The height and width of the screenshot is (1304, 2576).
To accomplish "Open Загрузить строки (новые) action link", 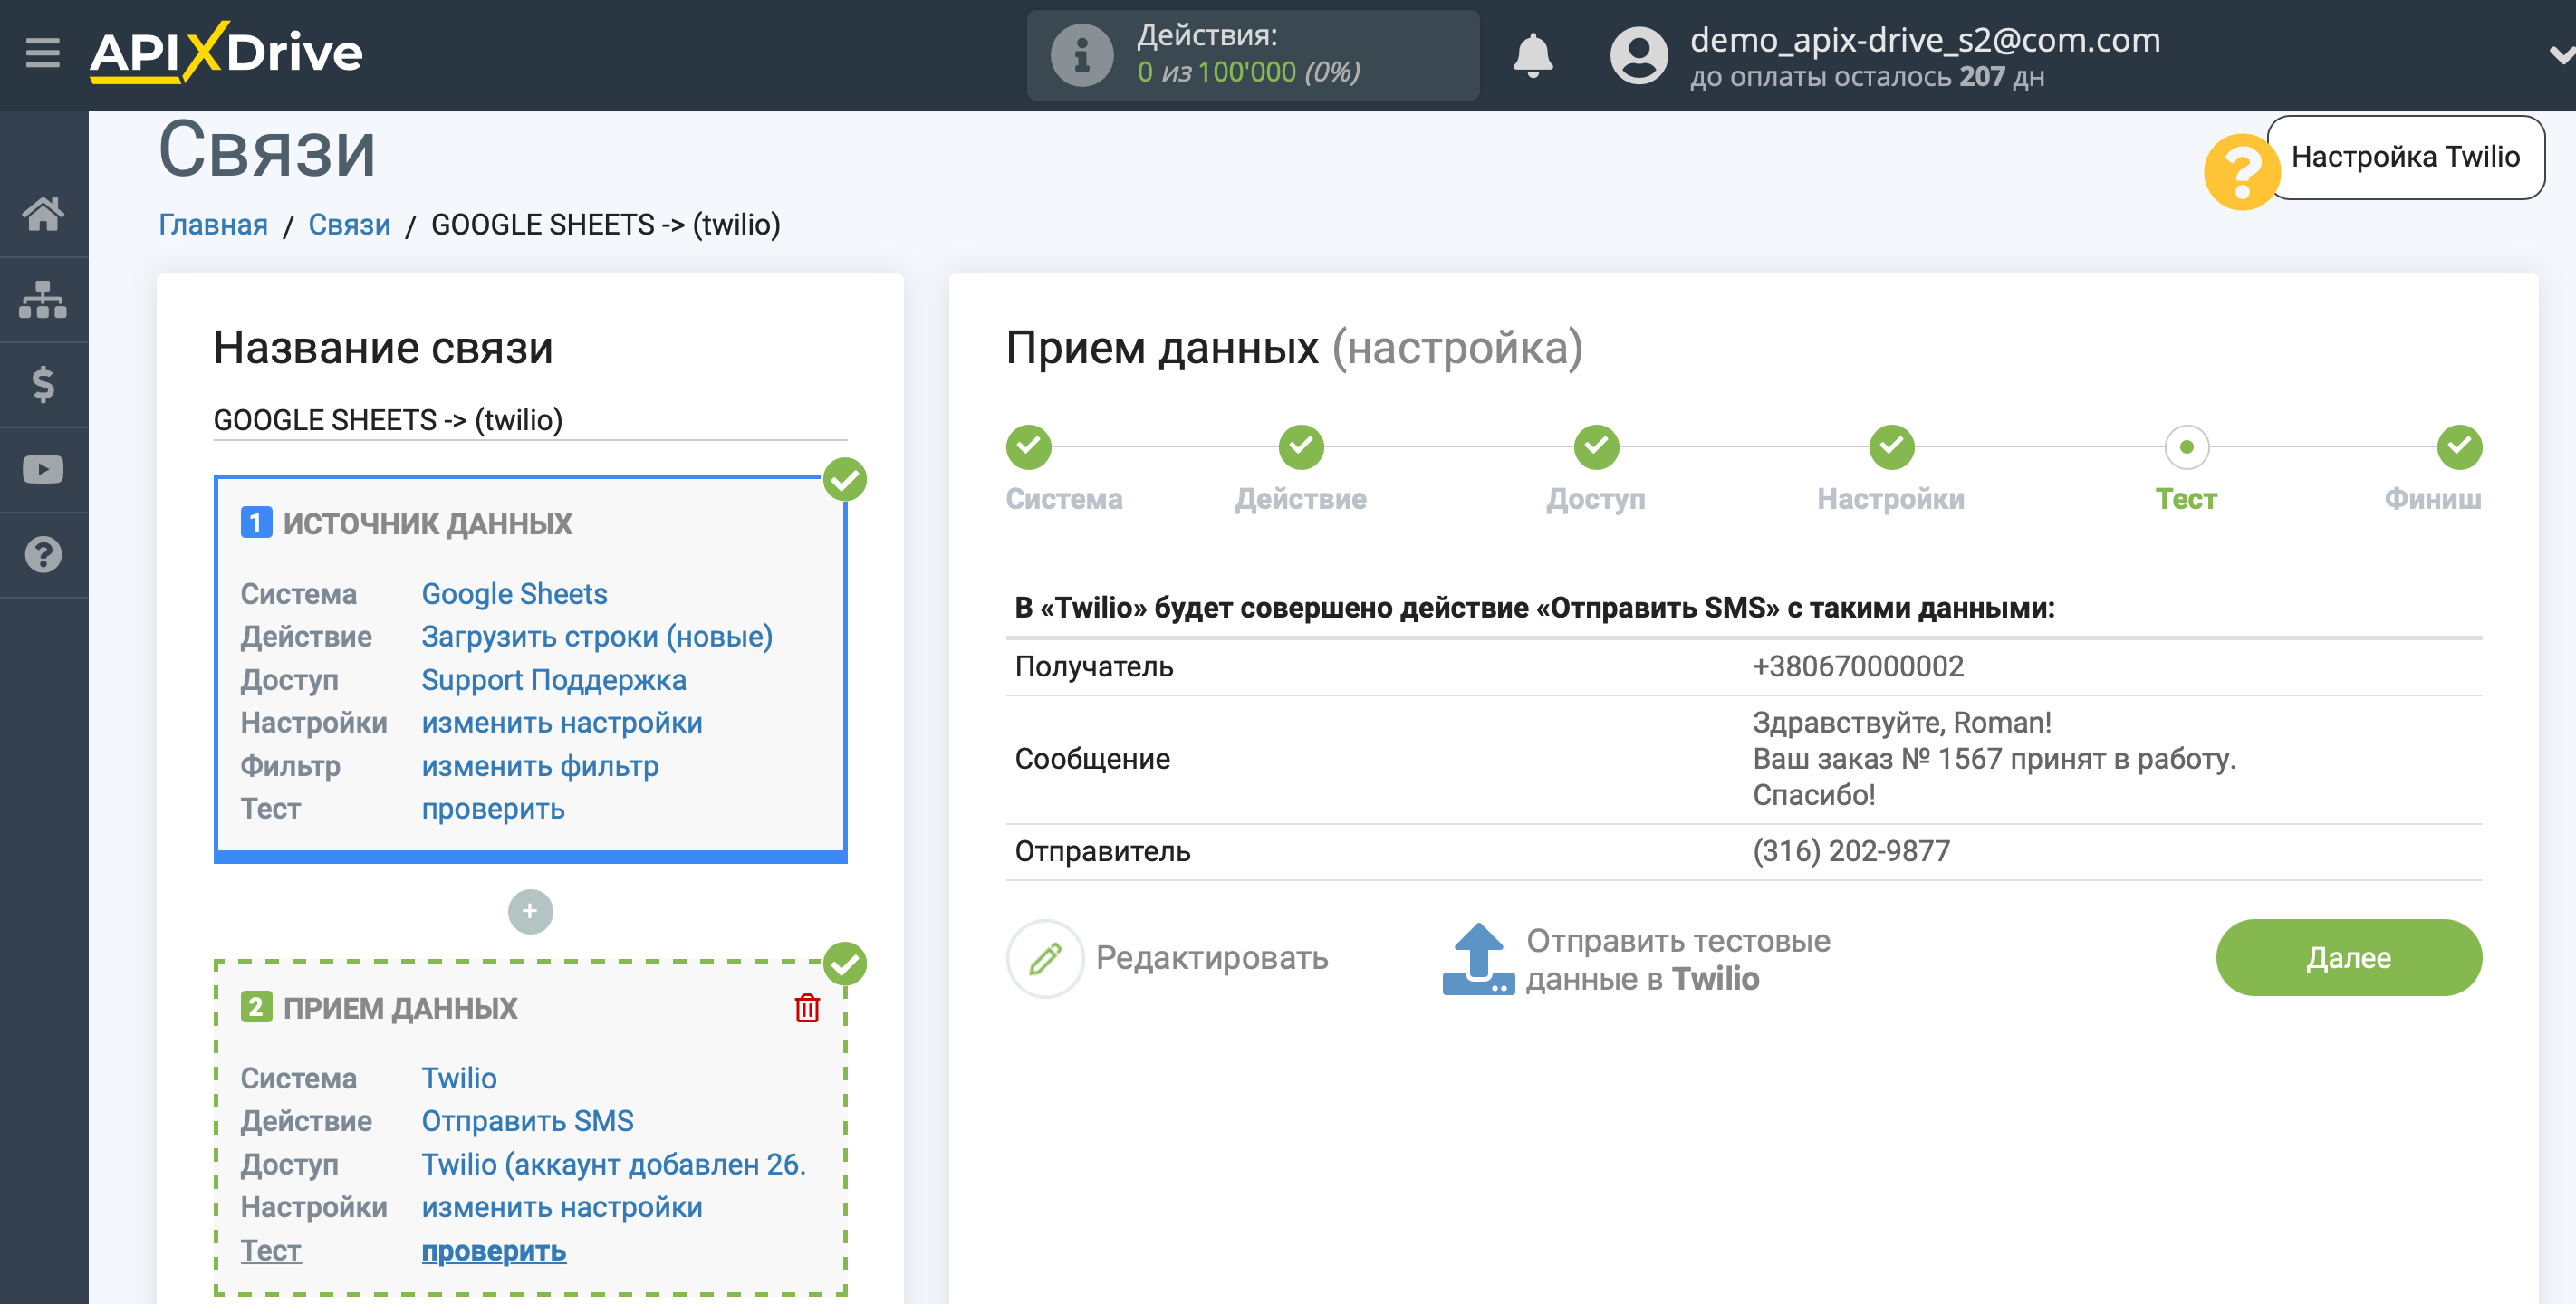I will (597, 637).
